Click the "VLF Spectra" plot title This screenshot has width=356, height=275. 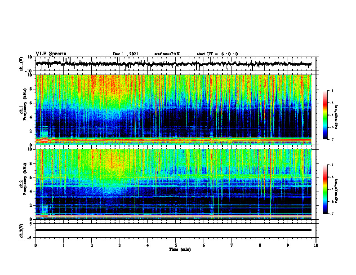tap(51, 54)
